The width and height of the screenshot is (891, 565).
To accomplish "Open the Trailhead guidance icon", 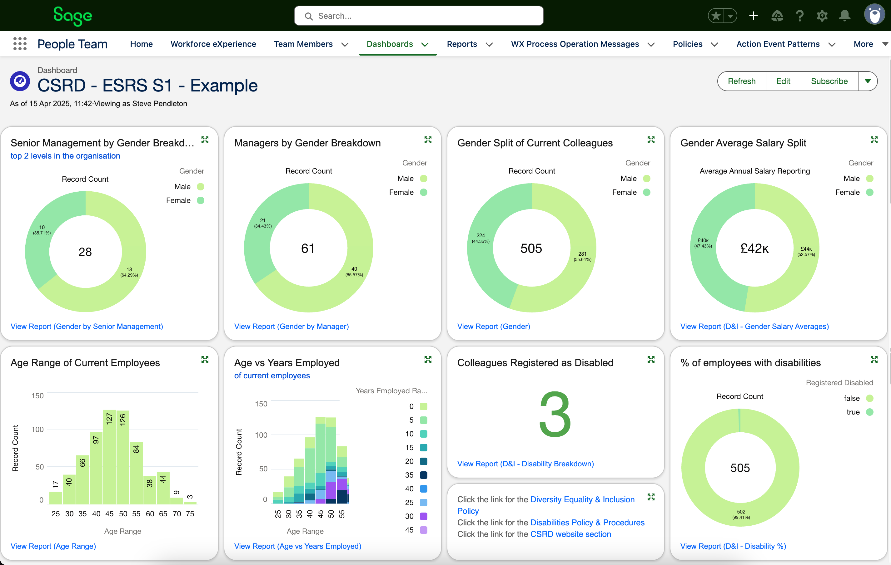I will click(777, 16).
